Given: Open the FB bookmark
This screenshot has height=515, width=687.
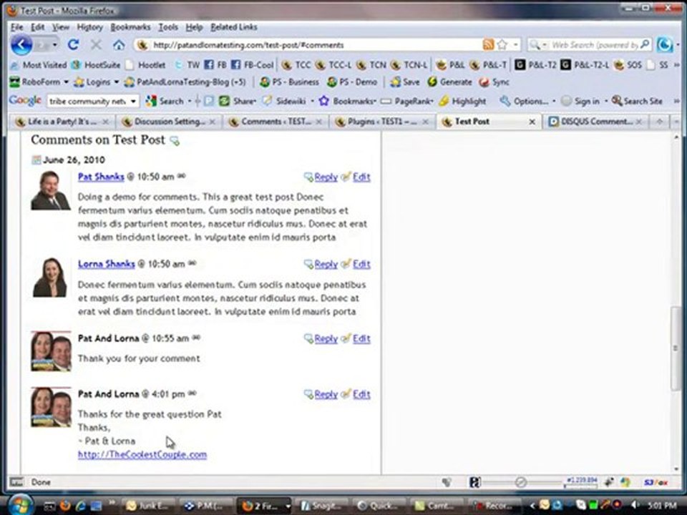Looking at the screenshot, I should click(x=215, y=65).
